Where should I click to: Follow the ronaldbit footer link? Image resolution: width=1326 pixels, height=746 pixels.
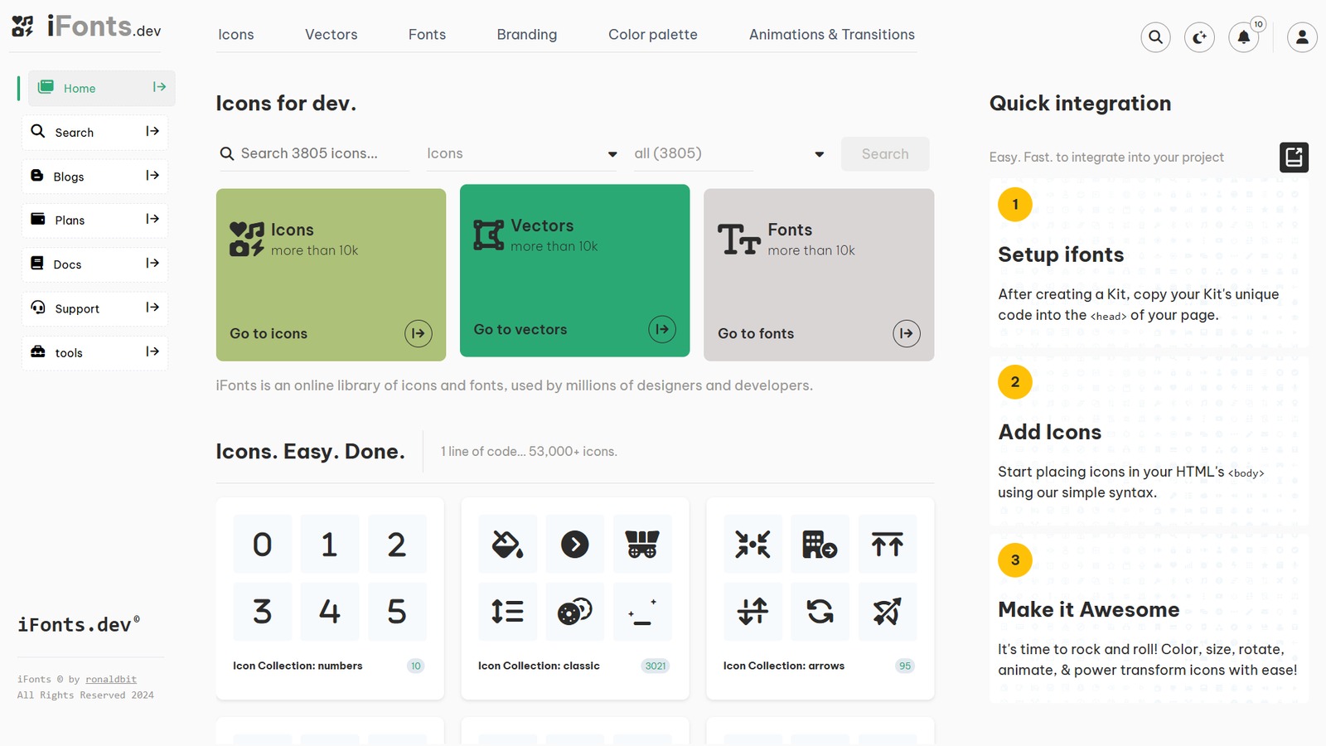point(111,680)
